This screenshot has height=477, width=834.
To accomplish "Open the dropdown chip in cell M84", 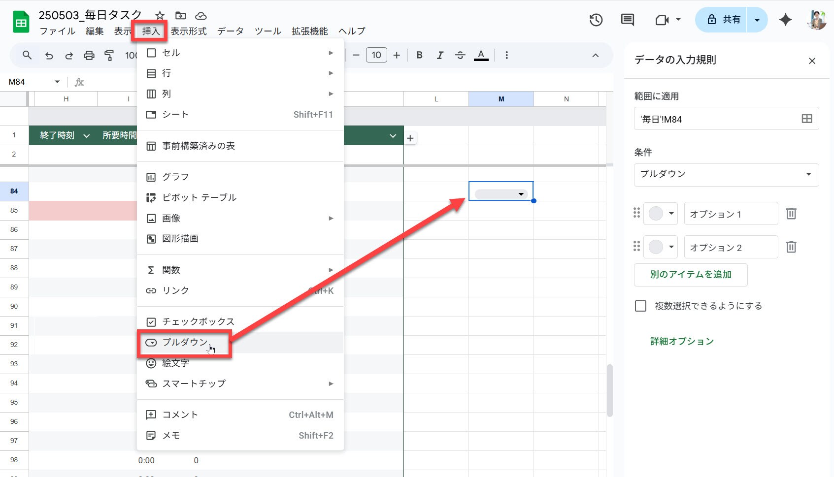I will pyautogui.click(x=501, y=194).
